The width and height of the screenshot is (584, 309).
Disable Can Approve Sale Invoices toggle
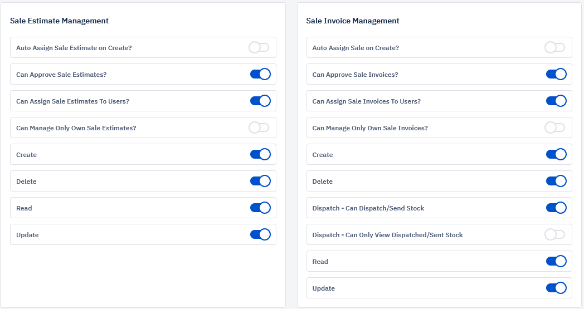click(557, 74)
